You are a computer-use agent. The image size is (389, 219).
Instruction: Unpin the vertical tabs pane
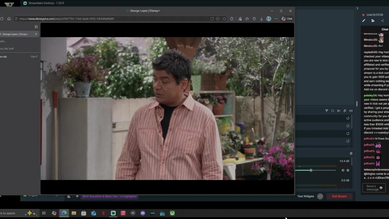click(x=36, y=27)
